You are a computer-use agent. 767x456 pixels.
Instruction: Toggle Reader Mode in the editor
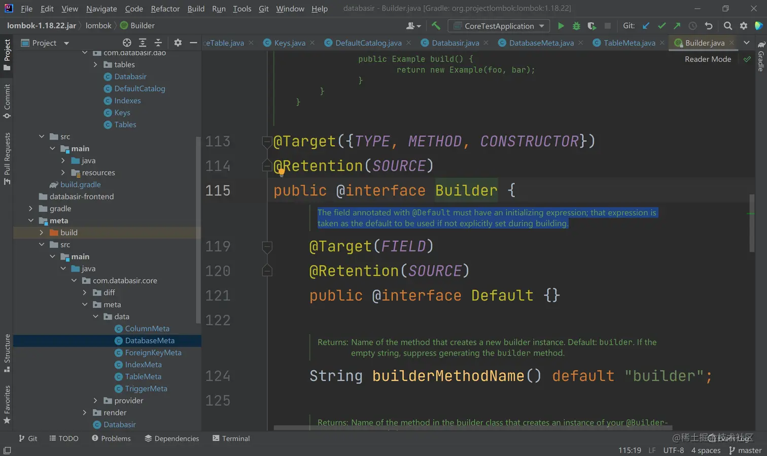click(x=708, y=59)
